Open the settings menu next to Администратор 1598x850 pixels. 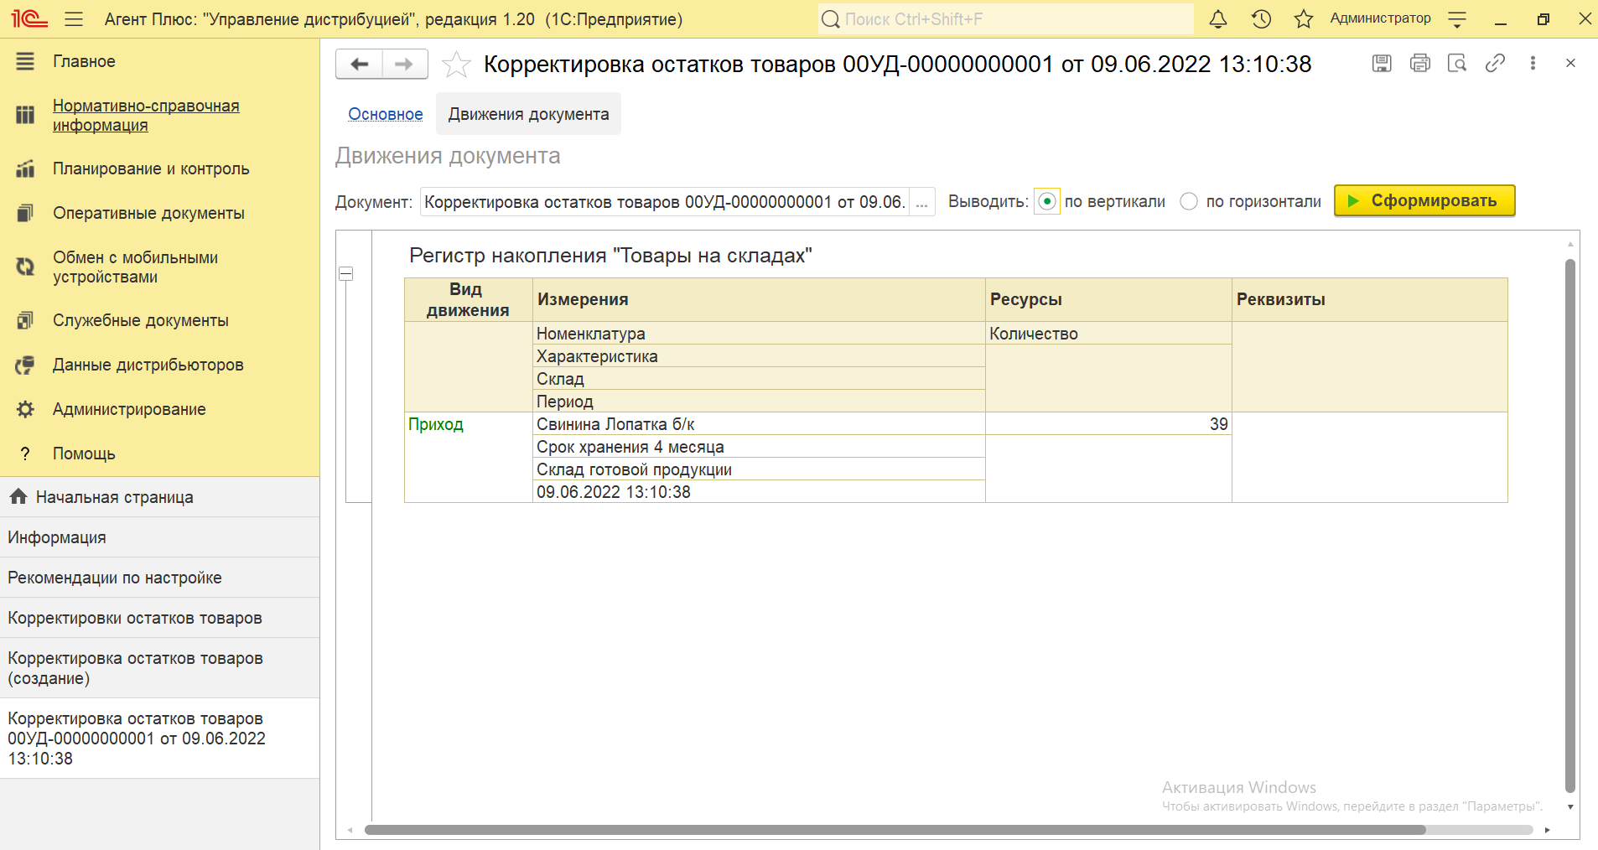(1457, 18)
